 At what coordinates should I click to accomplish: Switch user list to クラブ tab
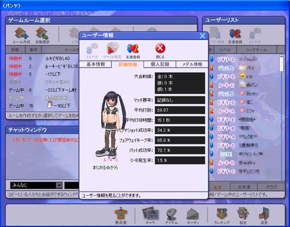pos(271,187)
